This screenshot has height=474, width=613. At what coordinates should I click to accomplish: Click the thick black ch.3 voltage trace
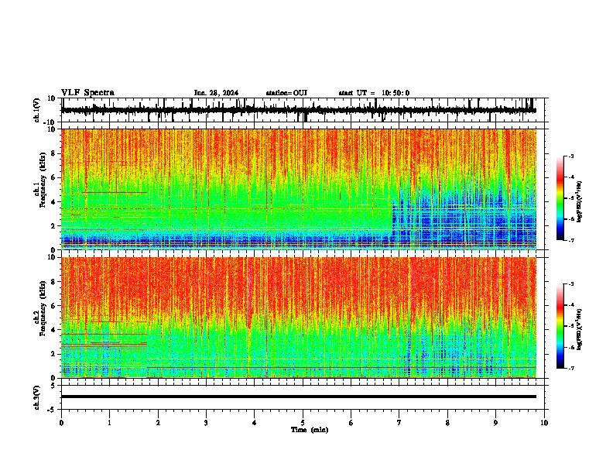[298, 397]
